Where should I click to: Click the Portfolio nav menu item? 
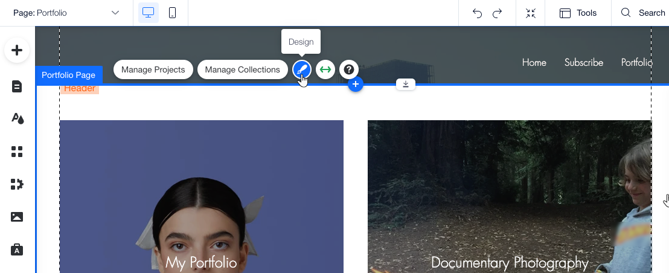(x=636, y=62)
